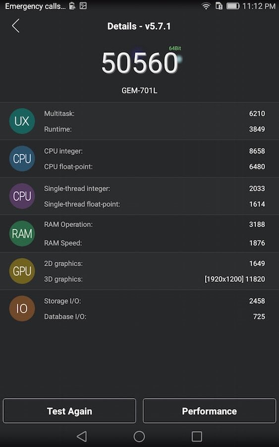Screen dimensions: 279x447
Task: Open the Performance button
Action: coord(209,411)
